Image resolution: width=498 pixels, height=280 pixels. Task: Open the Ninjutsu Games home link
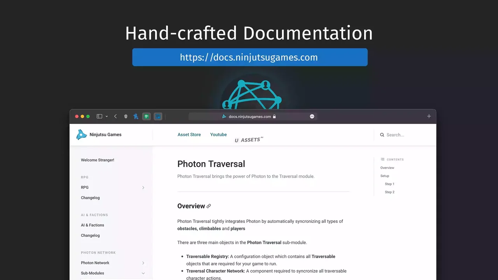(105, 135)
